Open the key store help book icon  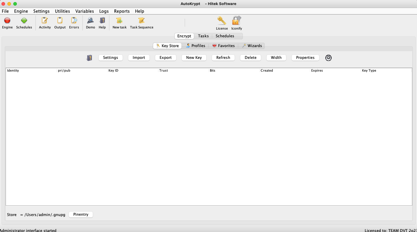[89, 58]
